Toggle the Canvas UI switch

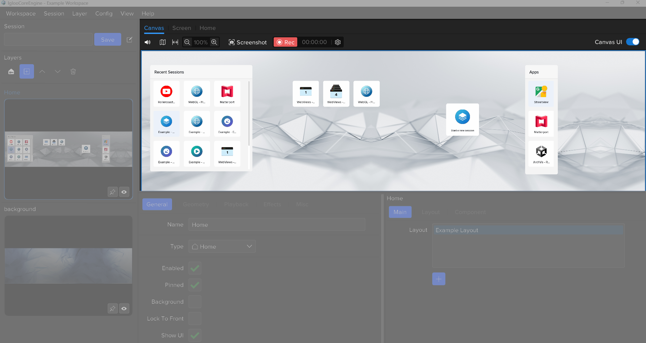point(633,42)
